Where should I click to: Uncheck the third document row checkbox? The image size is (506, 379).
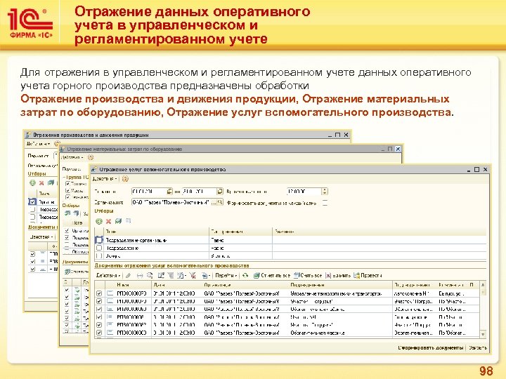(x=99, y=309)
